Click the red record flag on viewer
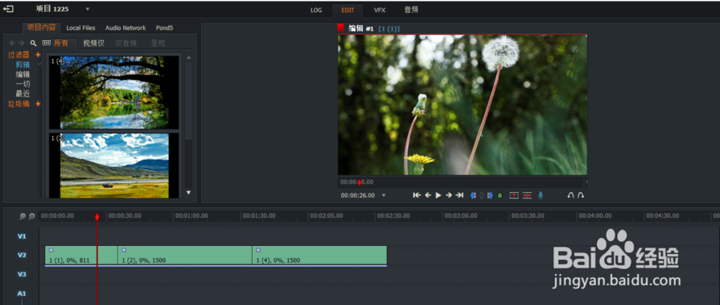720x305 pixels. (x=341, y=28)
